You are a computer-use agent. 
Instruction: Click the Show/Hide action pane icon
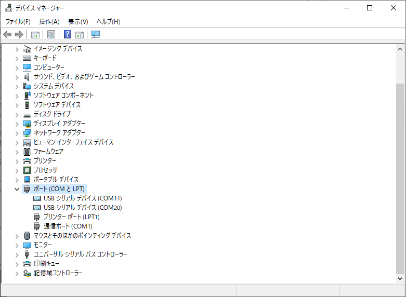pos(80,35)
